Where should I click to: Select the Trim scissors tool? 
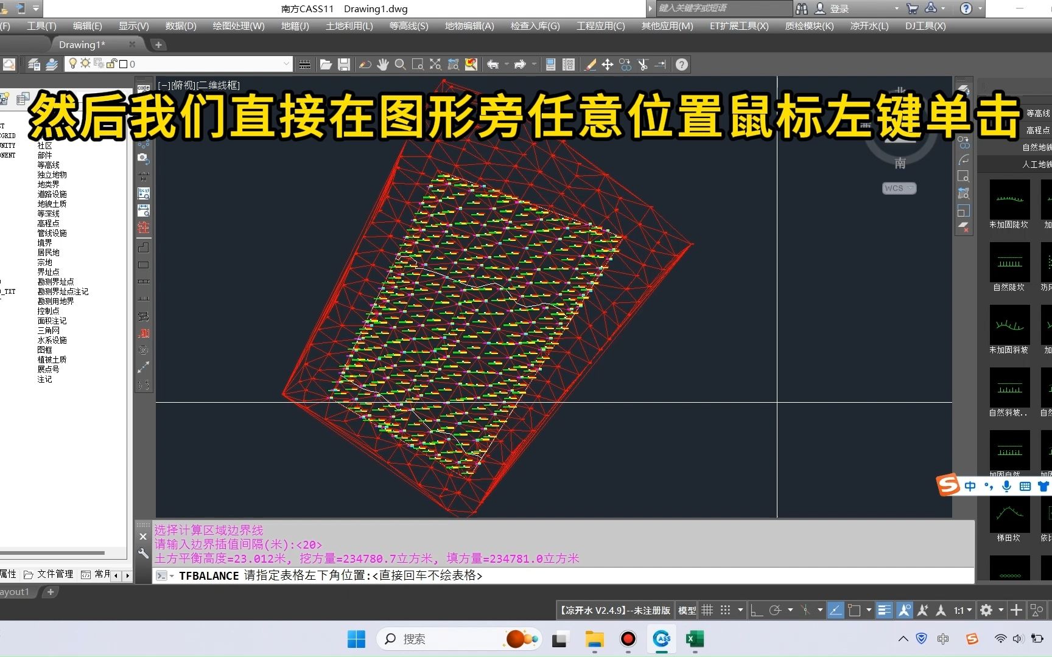point(643,64)
